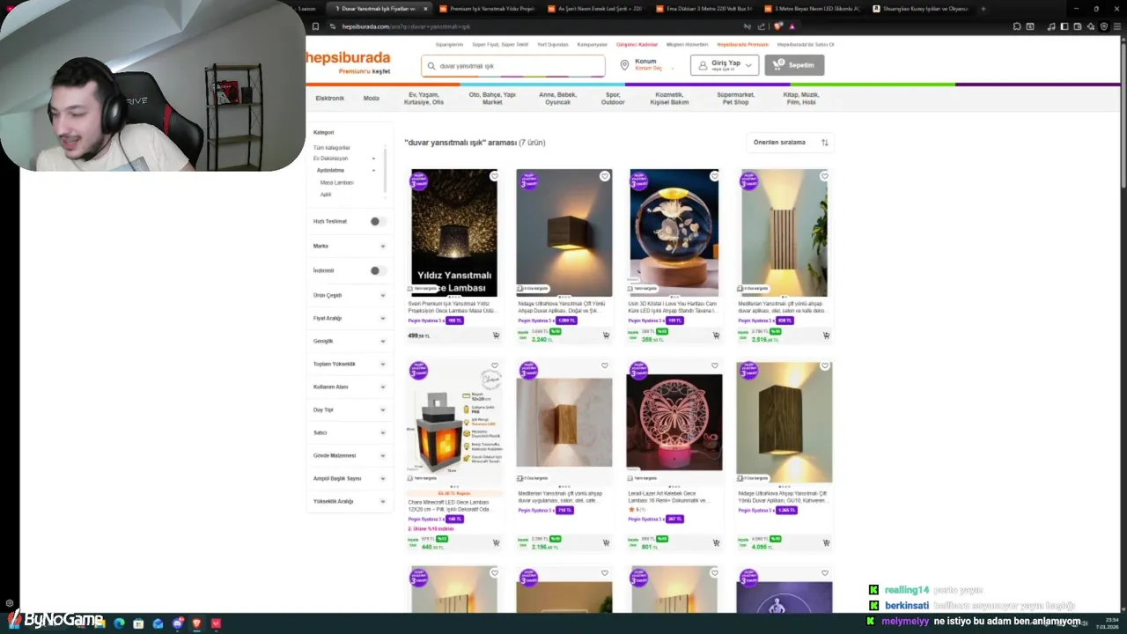Screen dimensions: 1127x634
Task: Enable the İndirimli filter switch
Action: pos(378,270)
